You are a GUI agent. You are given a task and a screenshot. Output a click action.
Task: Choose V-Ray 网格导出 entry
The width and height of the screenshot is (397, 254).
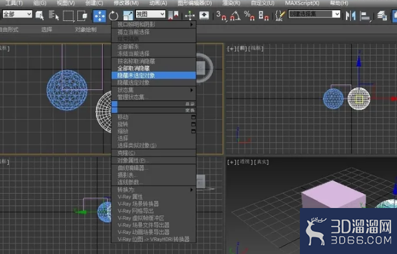click(153, 211)
